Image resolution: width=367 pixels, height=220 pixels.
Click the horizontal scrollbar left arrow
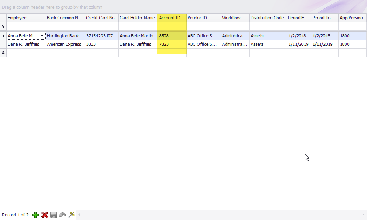click(x=79, y=215)
